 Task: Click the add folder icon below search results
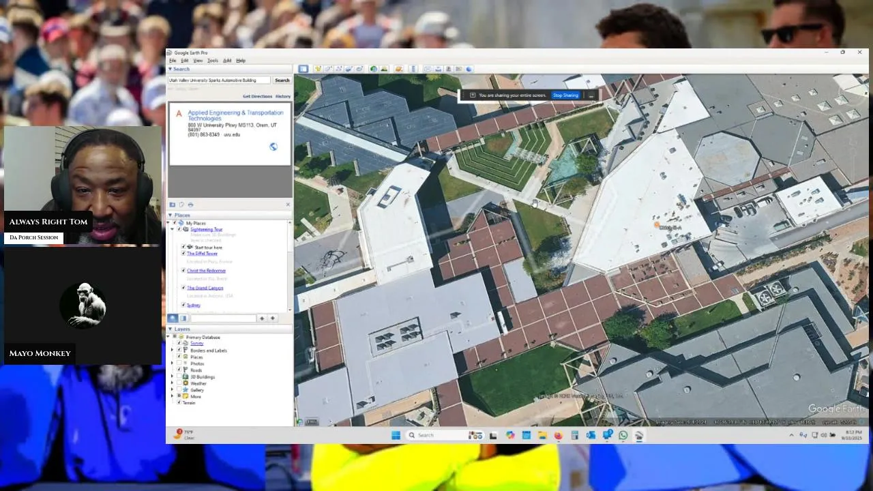coord(173,205)
